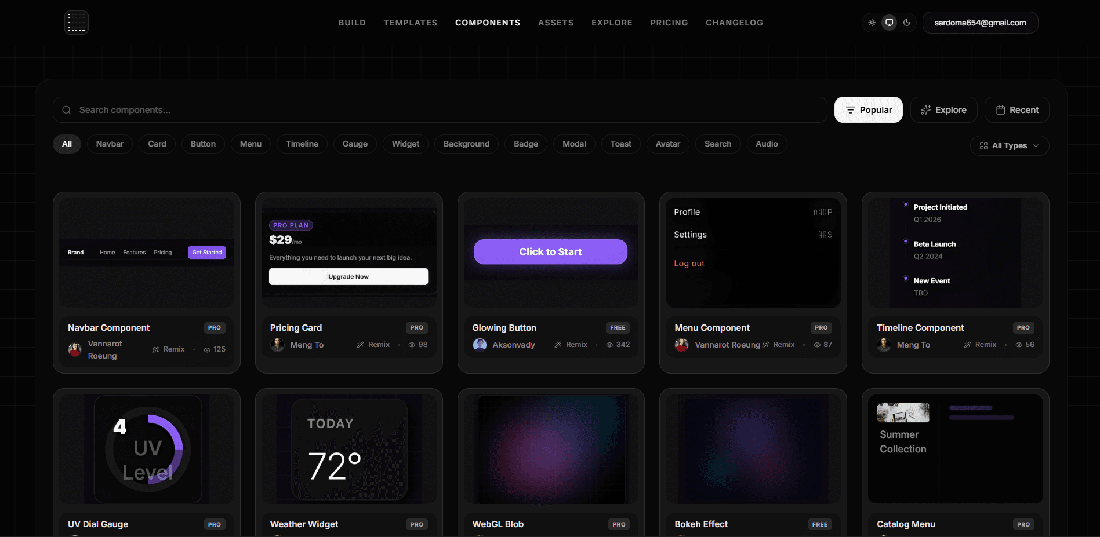Select the system theme monitor icon
The image size is (1100, 537).
point(889,23)
